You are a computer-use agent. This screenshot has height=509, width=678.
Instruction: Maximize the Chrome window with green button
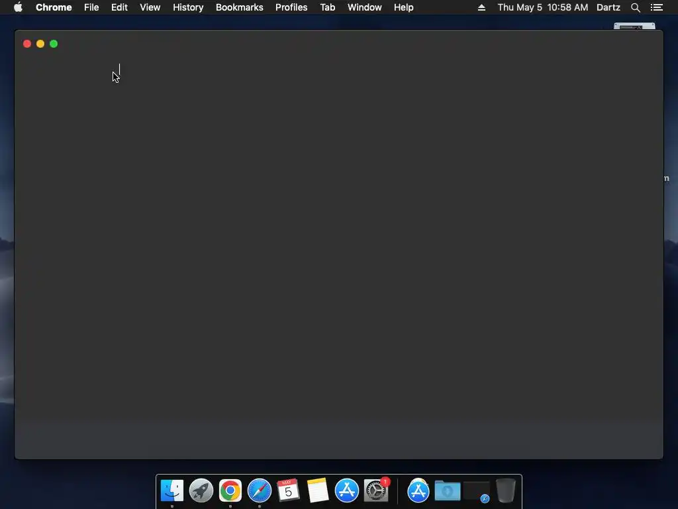click(54, 44)
